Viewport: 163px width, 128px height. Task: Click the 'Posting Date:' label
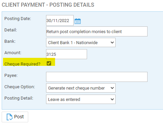(17, 18)
